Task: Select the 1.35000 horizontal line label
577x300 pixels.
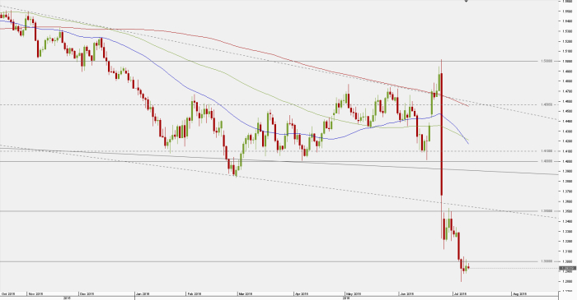Action: tap(547, 211)
